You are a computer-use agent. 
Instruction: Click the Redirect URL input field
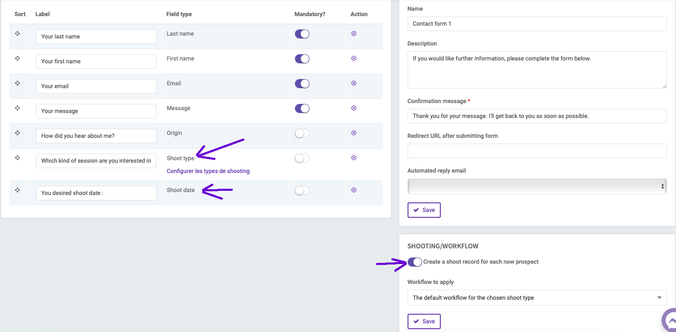(537, 151)
